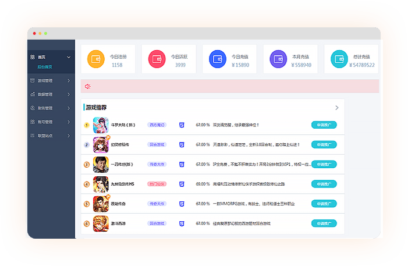Click the HTML5 icon in the 原始传奇 row

point(182,204)
